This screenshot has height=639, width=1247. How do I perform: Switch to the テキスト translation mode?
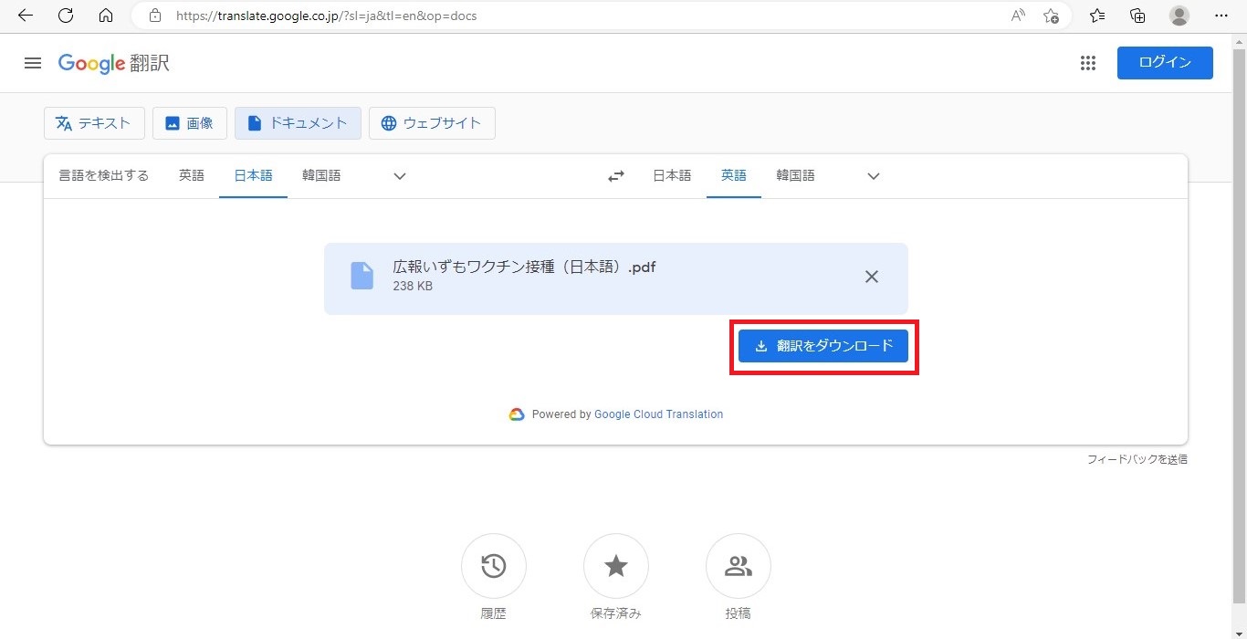click(94, 123)
